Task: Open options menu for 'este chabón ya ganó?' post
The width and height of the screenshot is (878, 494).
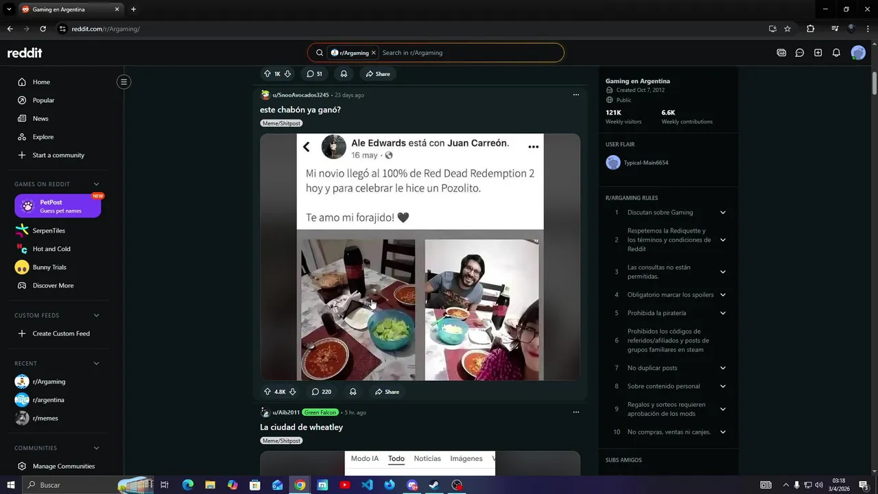Action: tap(576, 95)
